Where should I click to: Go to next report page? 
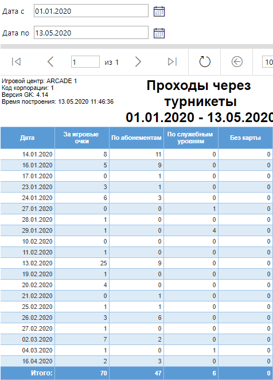pyautogui.click(x=138, y=62)
